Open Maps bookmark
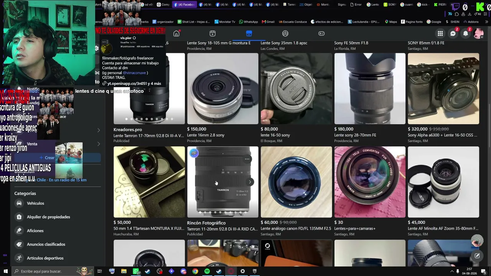 pyautogui.click(x=390, y=22)
